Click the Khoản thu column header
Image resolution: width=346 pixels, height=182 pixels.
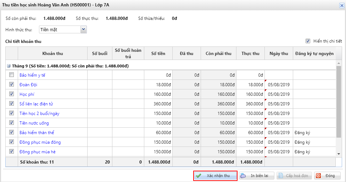52,53
